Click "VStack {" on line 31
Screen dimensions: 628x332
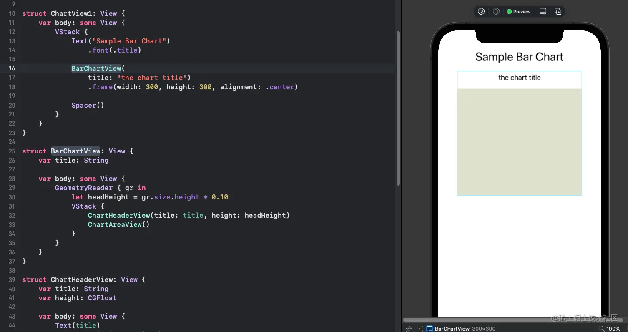click(88, 206)
